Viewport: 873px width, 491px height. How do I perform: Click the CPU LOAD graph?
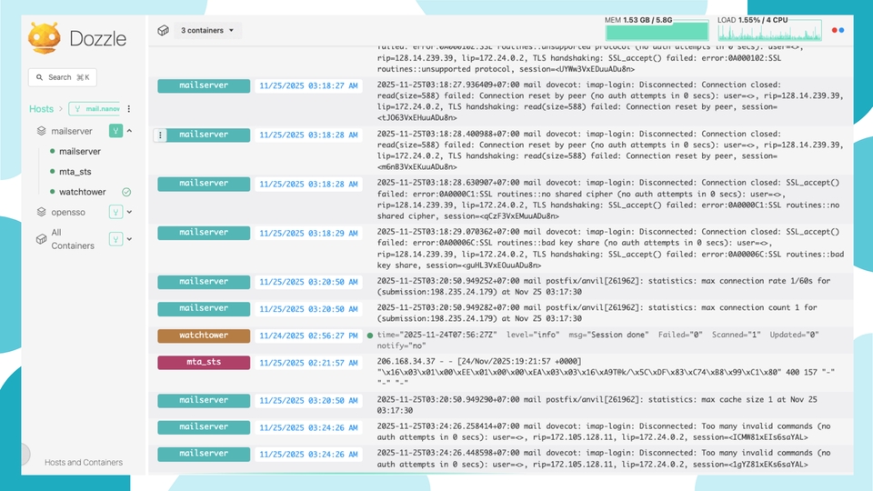pos(769,32)
